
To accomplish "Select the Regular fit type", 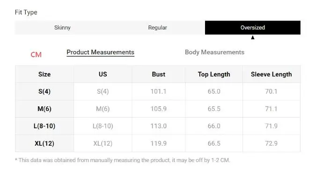I will click(157, 28).
